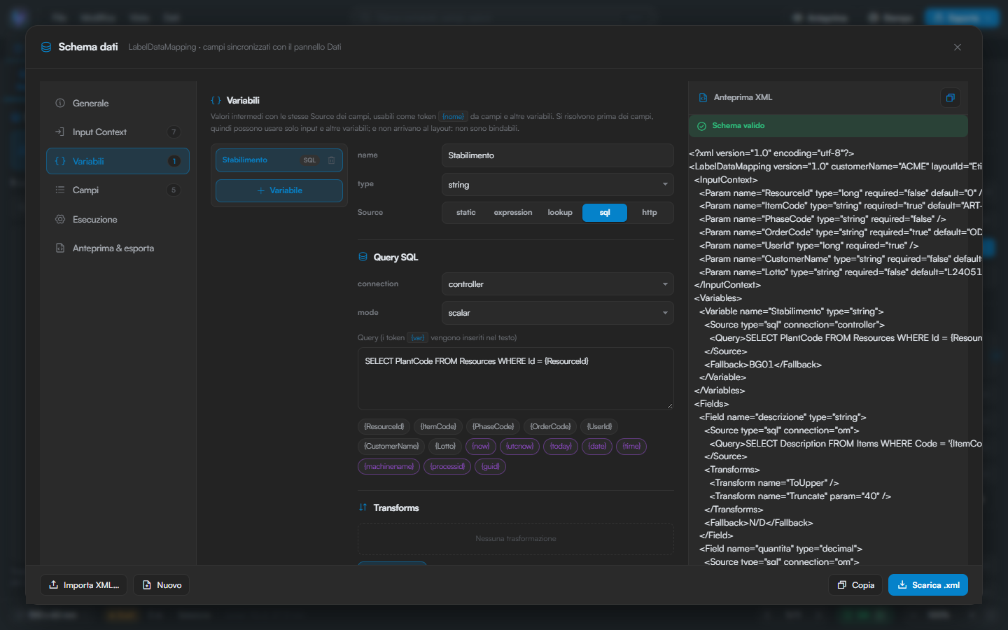
Task: Insert the {time} token chip
Action: [x=631, y=447]
